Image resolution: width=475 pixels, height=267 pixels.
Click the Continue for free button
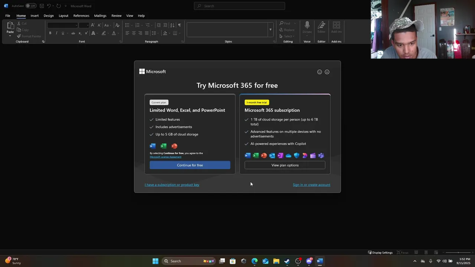pos(190,165)
